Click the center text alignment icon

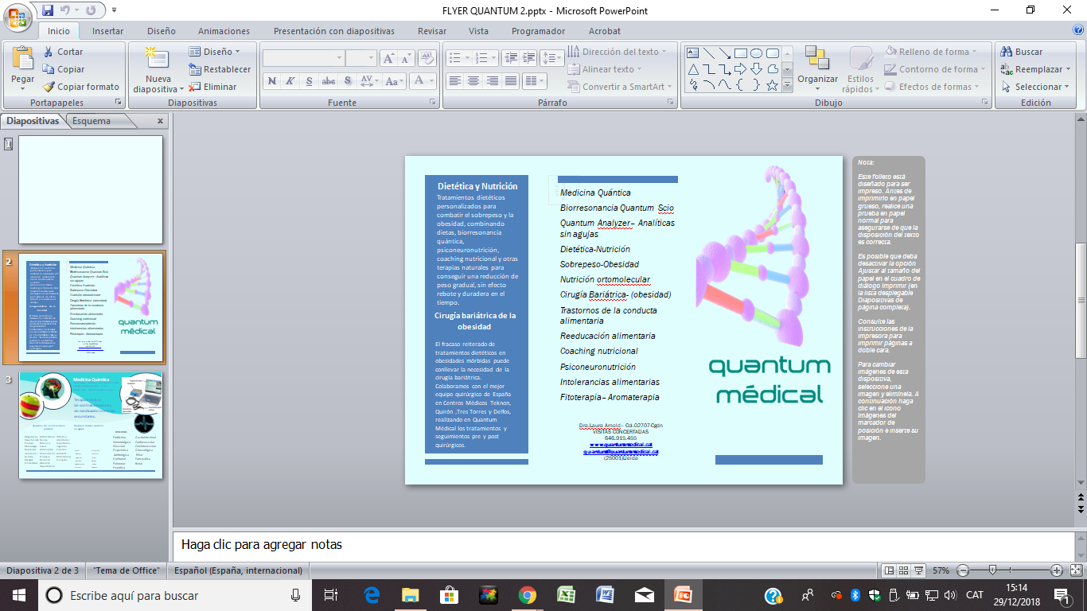click(473, 81)
